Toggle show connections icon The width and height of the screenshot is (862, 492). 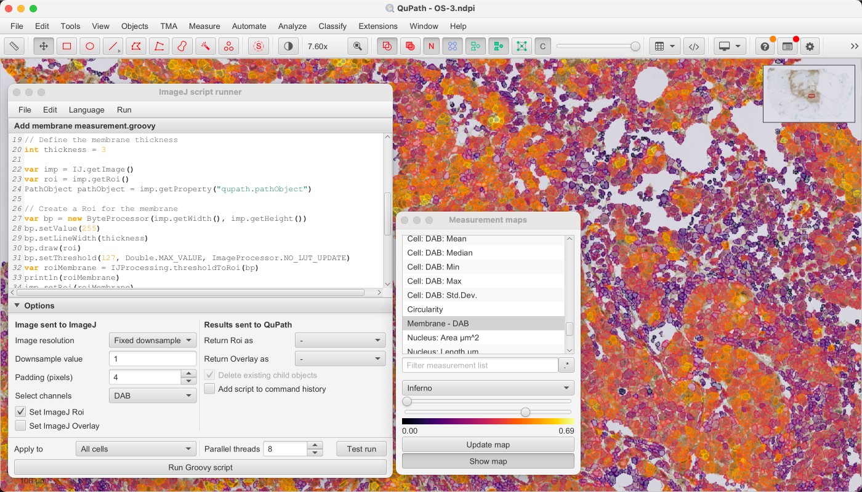(521, 46)
